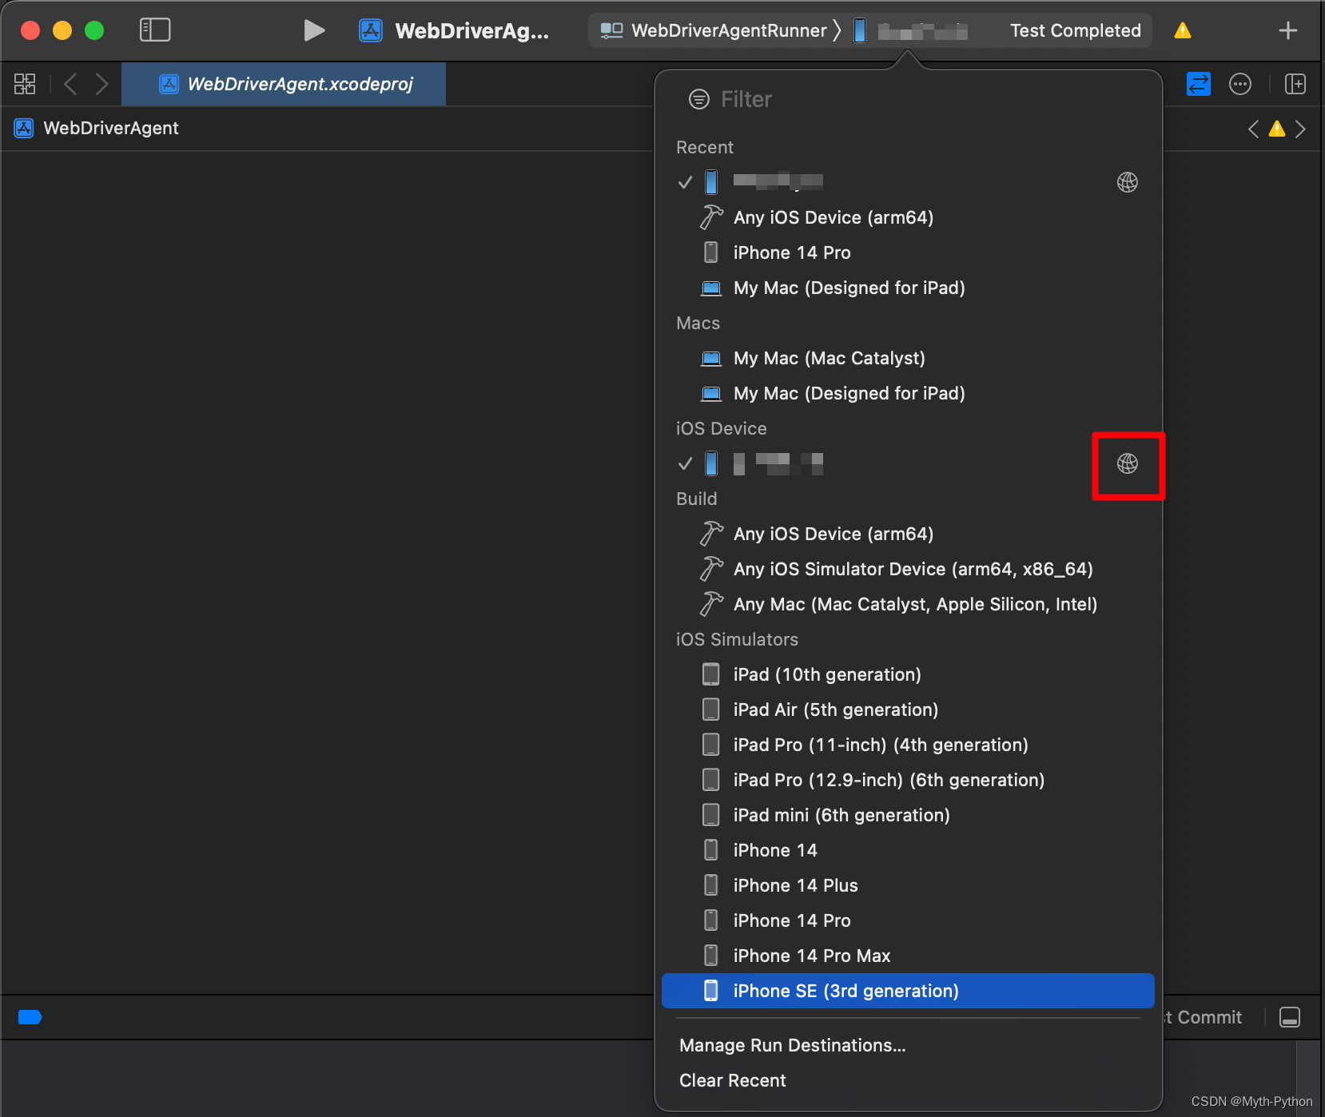Choose Any Mac (Mac Catalyst, Apple Silicon, Intel)
The height and width of the screenshot is (1117, 1325).
click(908, 604)
